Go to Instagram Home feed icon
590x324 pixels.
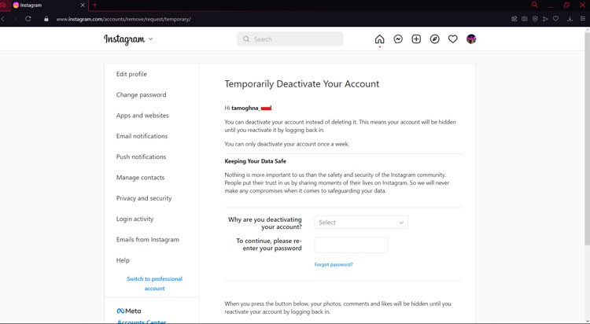pyautogui.click(x=380, y=39)
